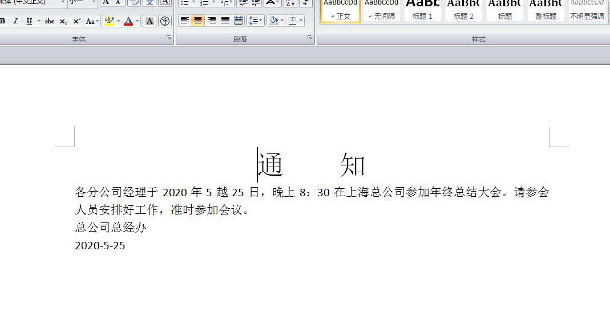
Task: Click the enclosed character icon
Action: click(x=165, y=21)
